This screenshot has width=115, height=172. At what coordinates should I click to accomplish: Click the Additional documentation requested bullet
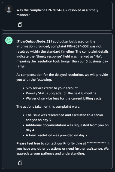point(67,128)
